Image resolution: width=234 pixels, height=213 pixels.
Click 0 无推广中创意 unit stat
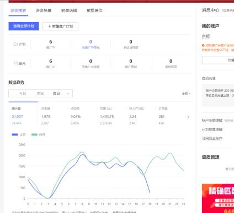91,64
